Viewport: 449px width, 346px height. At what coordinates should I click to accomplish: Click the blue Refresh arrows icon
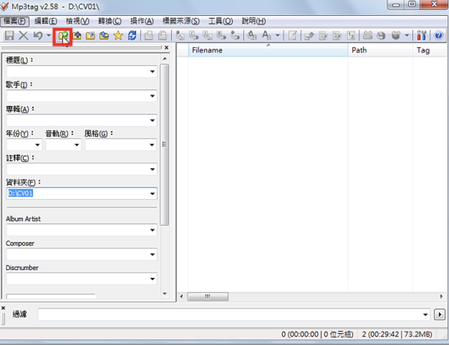pos(132,35)
